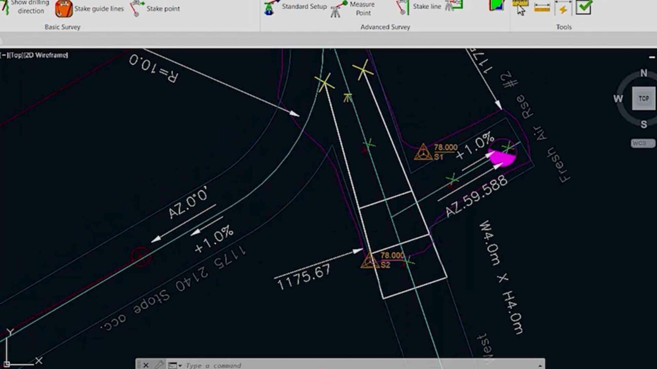Viewport: 657px width, 369px height.
Task: Open the Top view controls menu
Action: (x=16, y=55)
